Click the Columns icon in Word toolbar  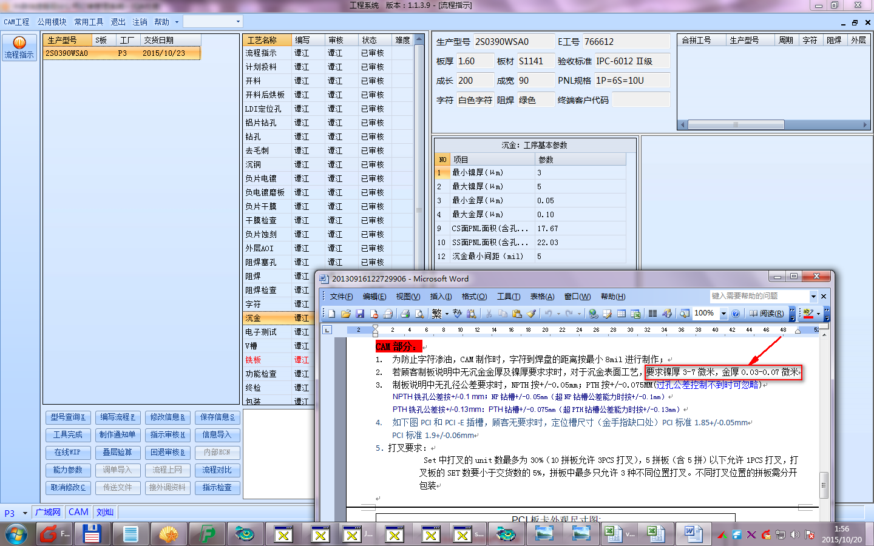(652, 314)
